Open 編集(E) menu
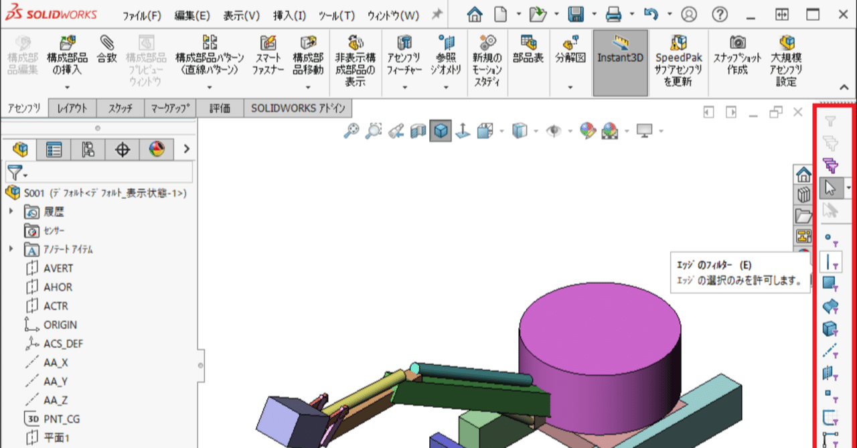 [192, 15]
